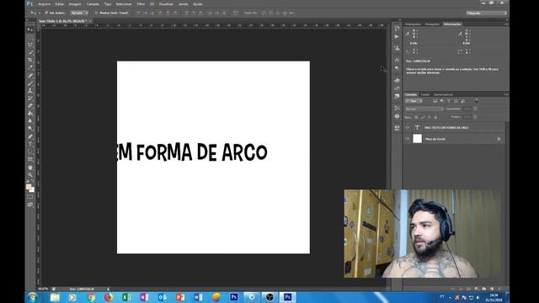Open the Informações panel options menu
The image size is (539, 303).
(505, 24)
